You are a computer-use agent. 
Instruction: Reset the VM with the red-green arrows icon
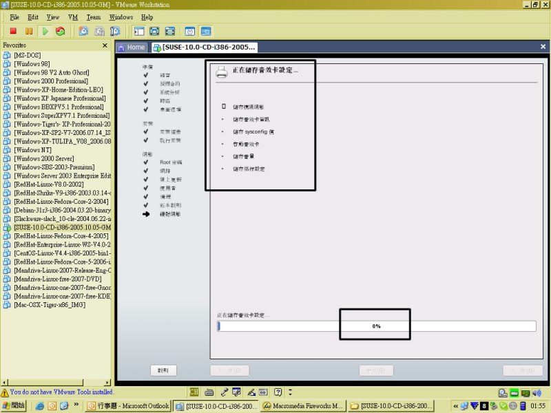pos(61,31)
